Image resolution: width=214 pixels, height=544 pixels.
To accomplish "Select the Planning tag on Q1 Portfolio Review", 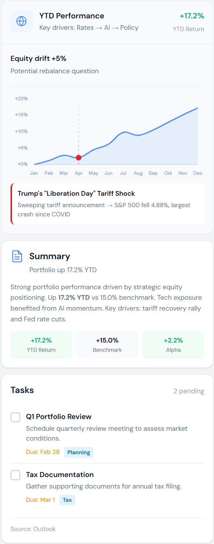I will (78, 452).
